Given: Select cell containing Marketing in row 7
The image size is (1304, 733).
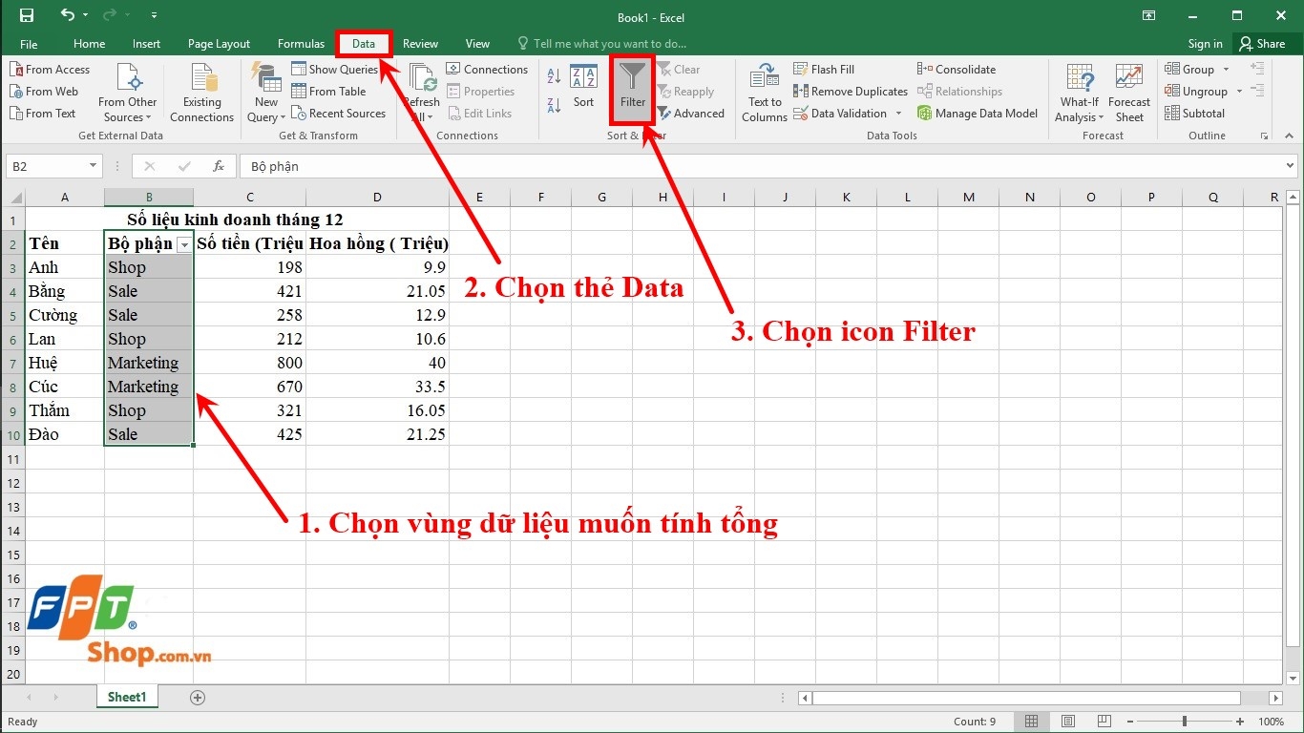Looking at the screenshot, I should point(149,363).
